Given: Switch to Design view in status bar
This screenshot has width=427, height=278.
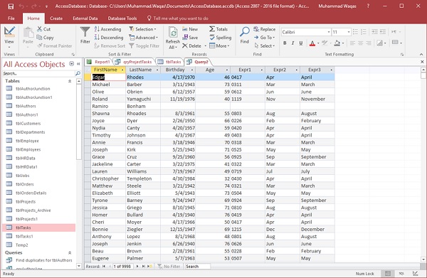Looking at the screenshot, I should (416, 273).
